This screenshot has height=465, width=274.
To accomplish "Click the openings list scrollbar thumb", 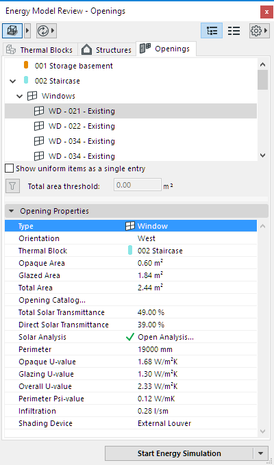I will (262, 79).
